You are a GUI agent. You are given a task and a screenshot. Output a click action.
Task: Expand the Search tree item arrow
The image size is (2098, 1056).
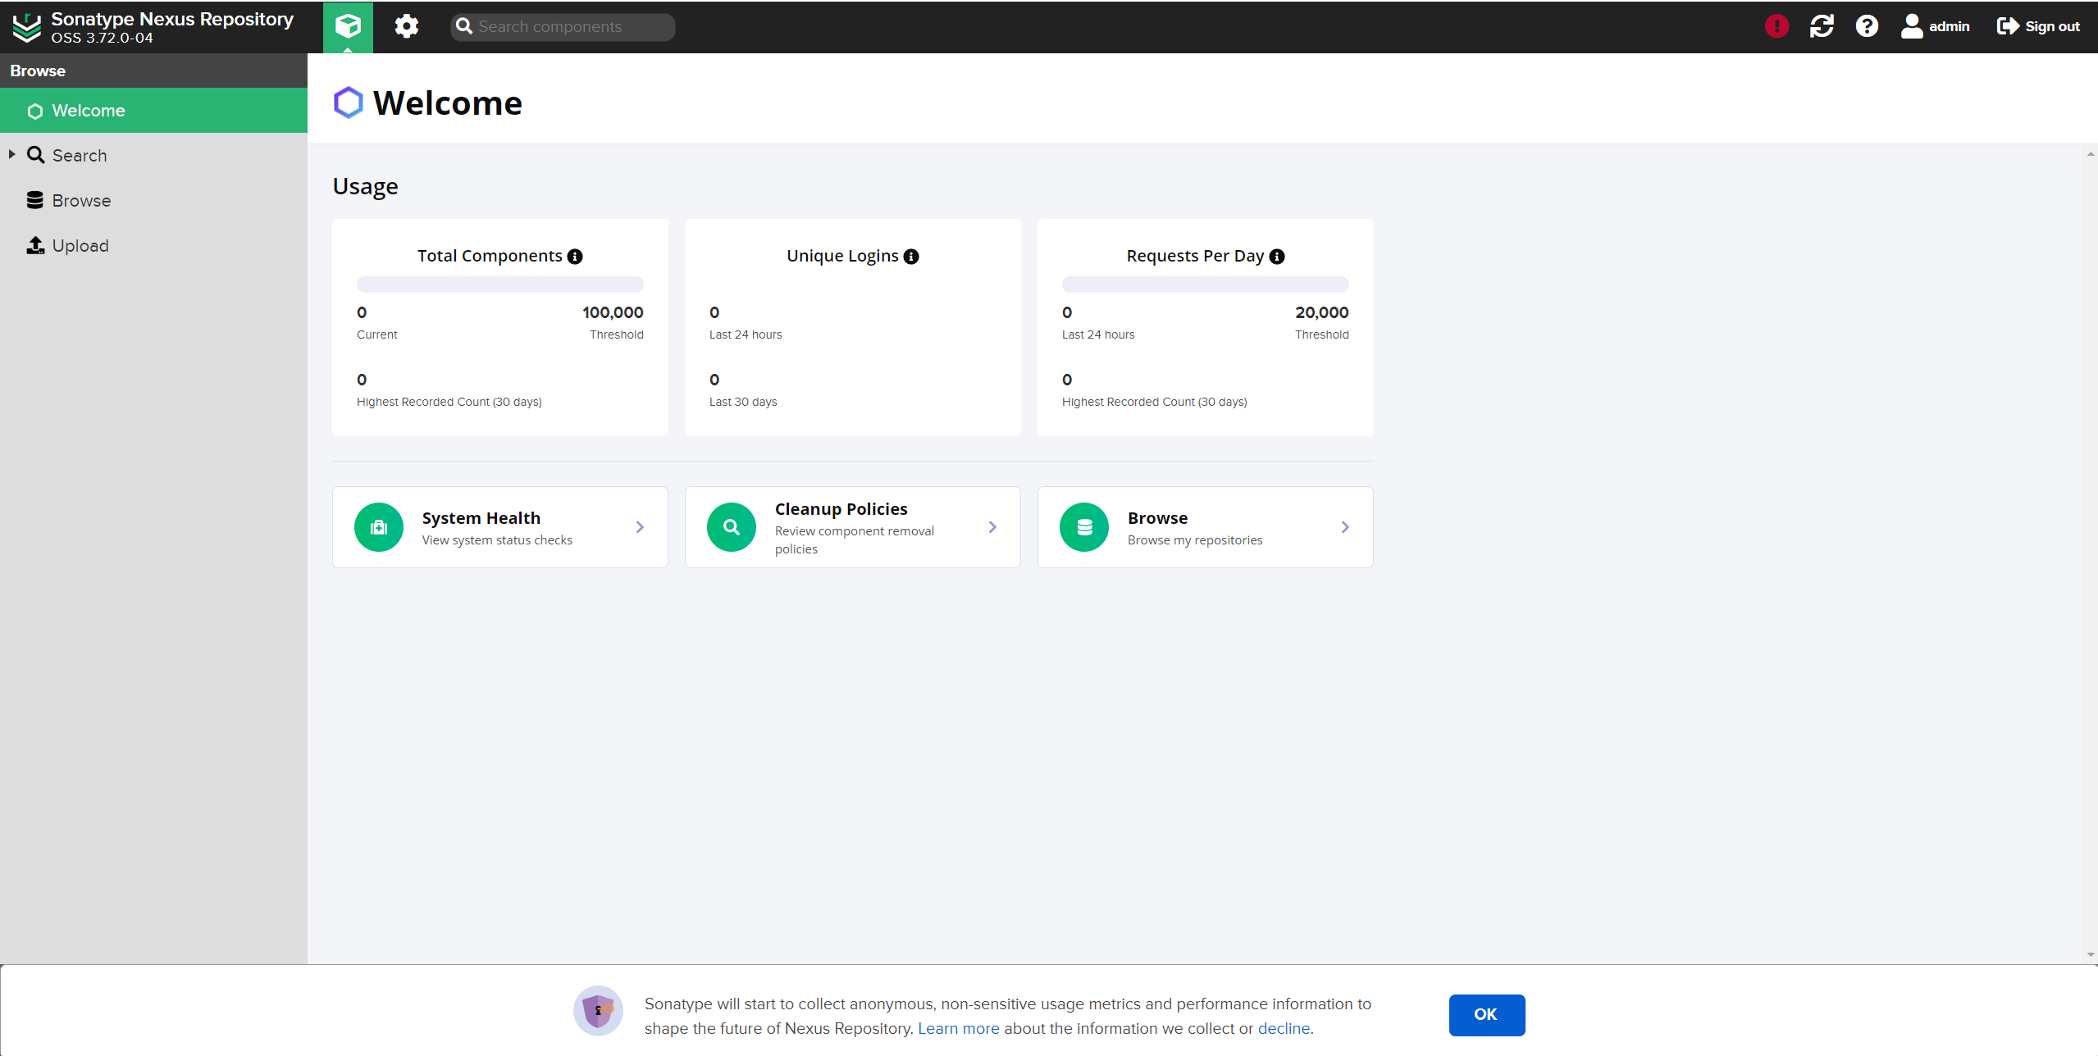pos(11,154)
